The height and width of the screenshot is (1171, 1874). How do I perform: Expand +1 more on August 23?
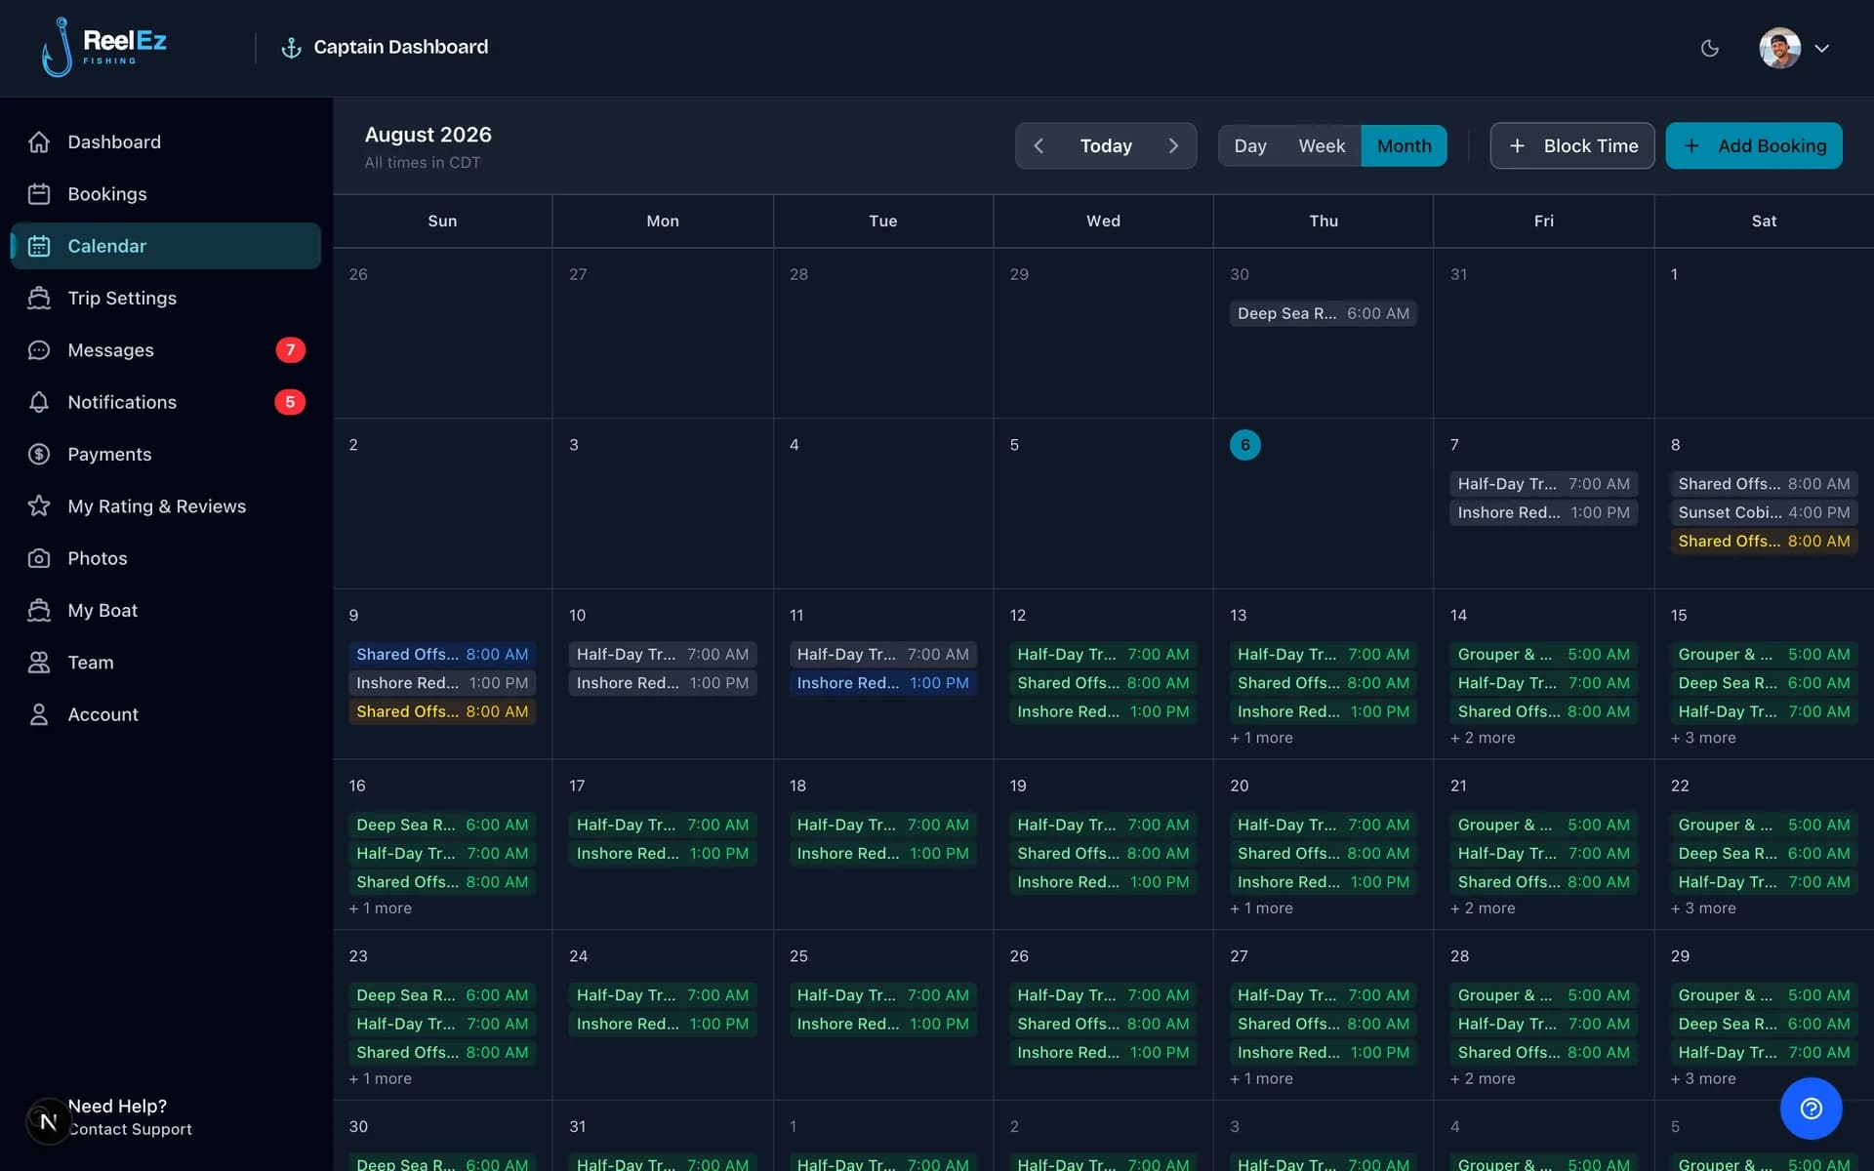[381, 1078]
